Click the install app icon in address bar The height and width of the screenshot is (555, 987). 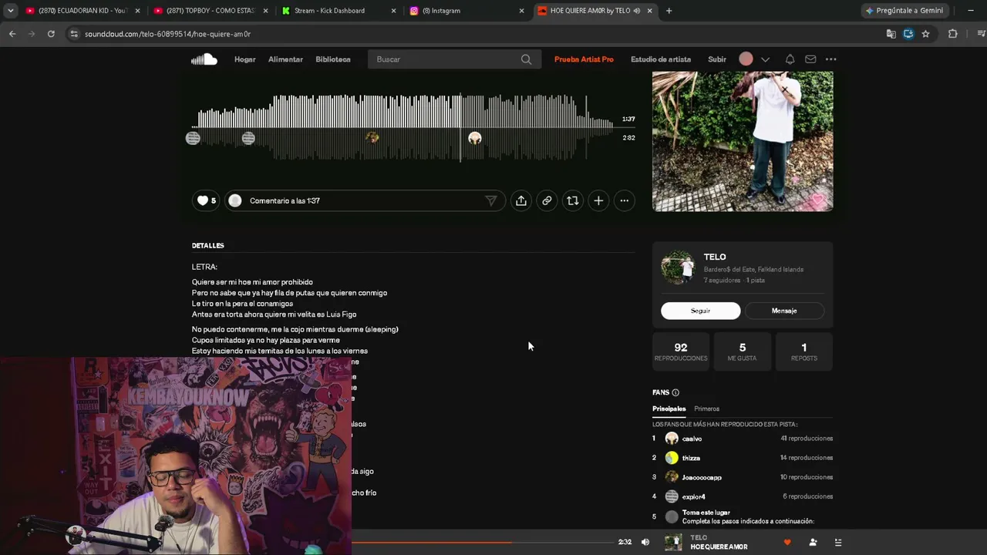point(908,34)
